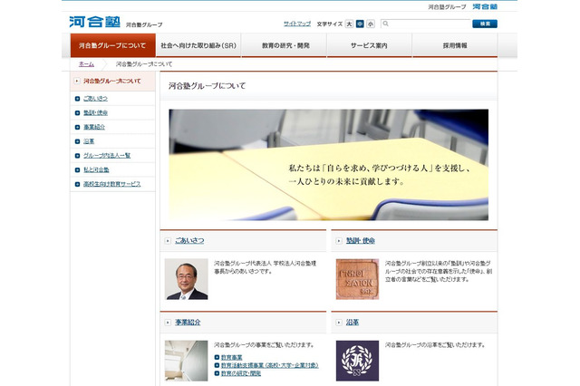Open the 沿革 section heading link
580x386 pixels.
353,323
